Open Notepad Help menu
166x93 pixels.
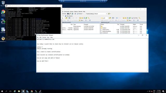click(51, 37)
